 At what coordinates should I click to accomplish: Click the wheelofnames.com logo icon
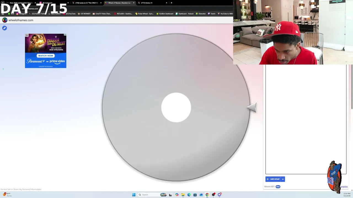tap(5, 20)
